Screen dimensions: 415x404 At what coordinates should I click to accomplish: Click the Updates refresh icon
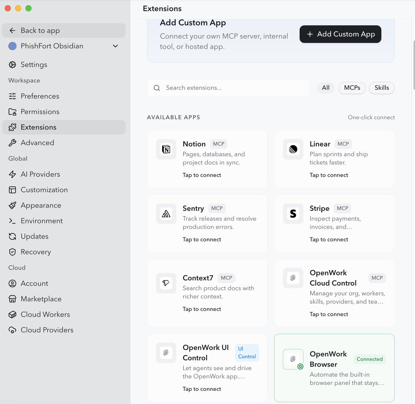12,236
